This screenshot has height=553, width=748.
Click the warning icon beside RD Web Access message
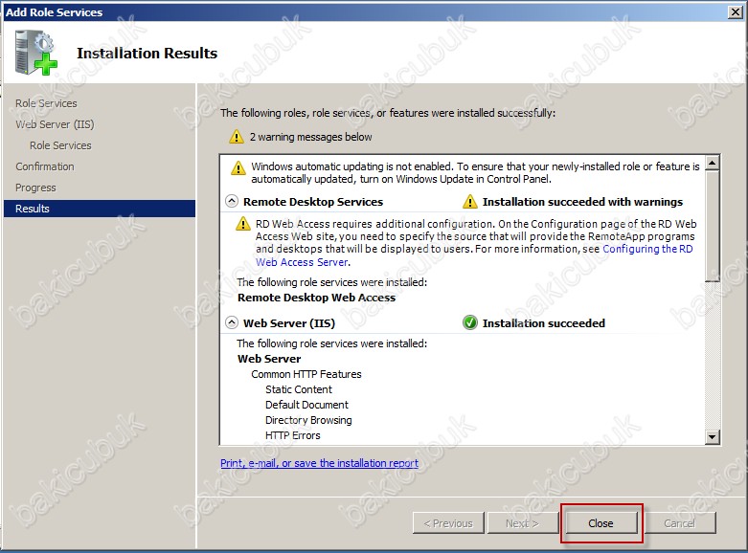coord(243,223)
